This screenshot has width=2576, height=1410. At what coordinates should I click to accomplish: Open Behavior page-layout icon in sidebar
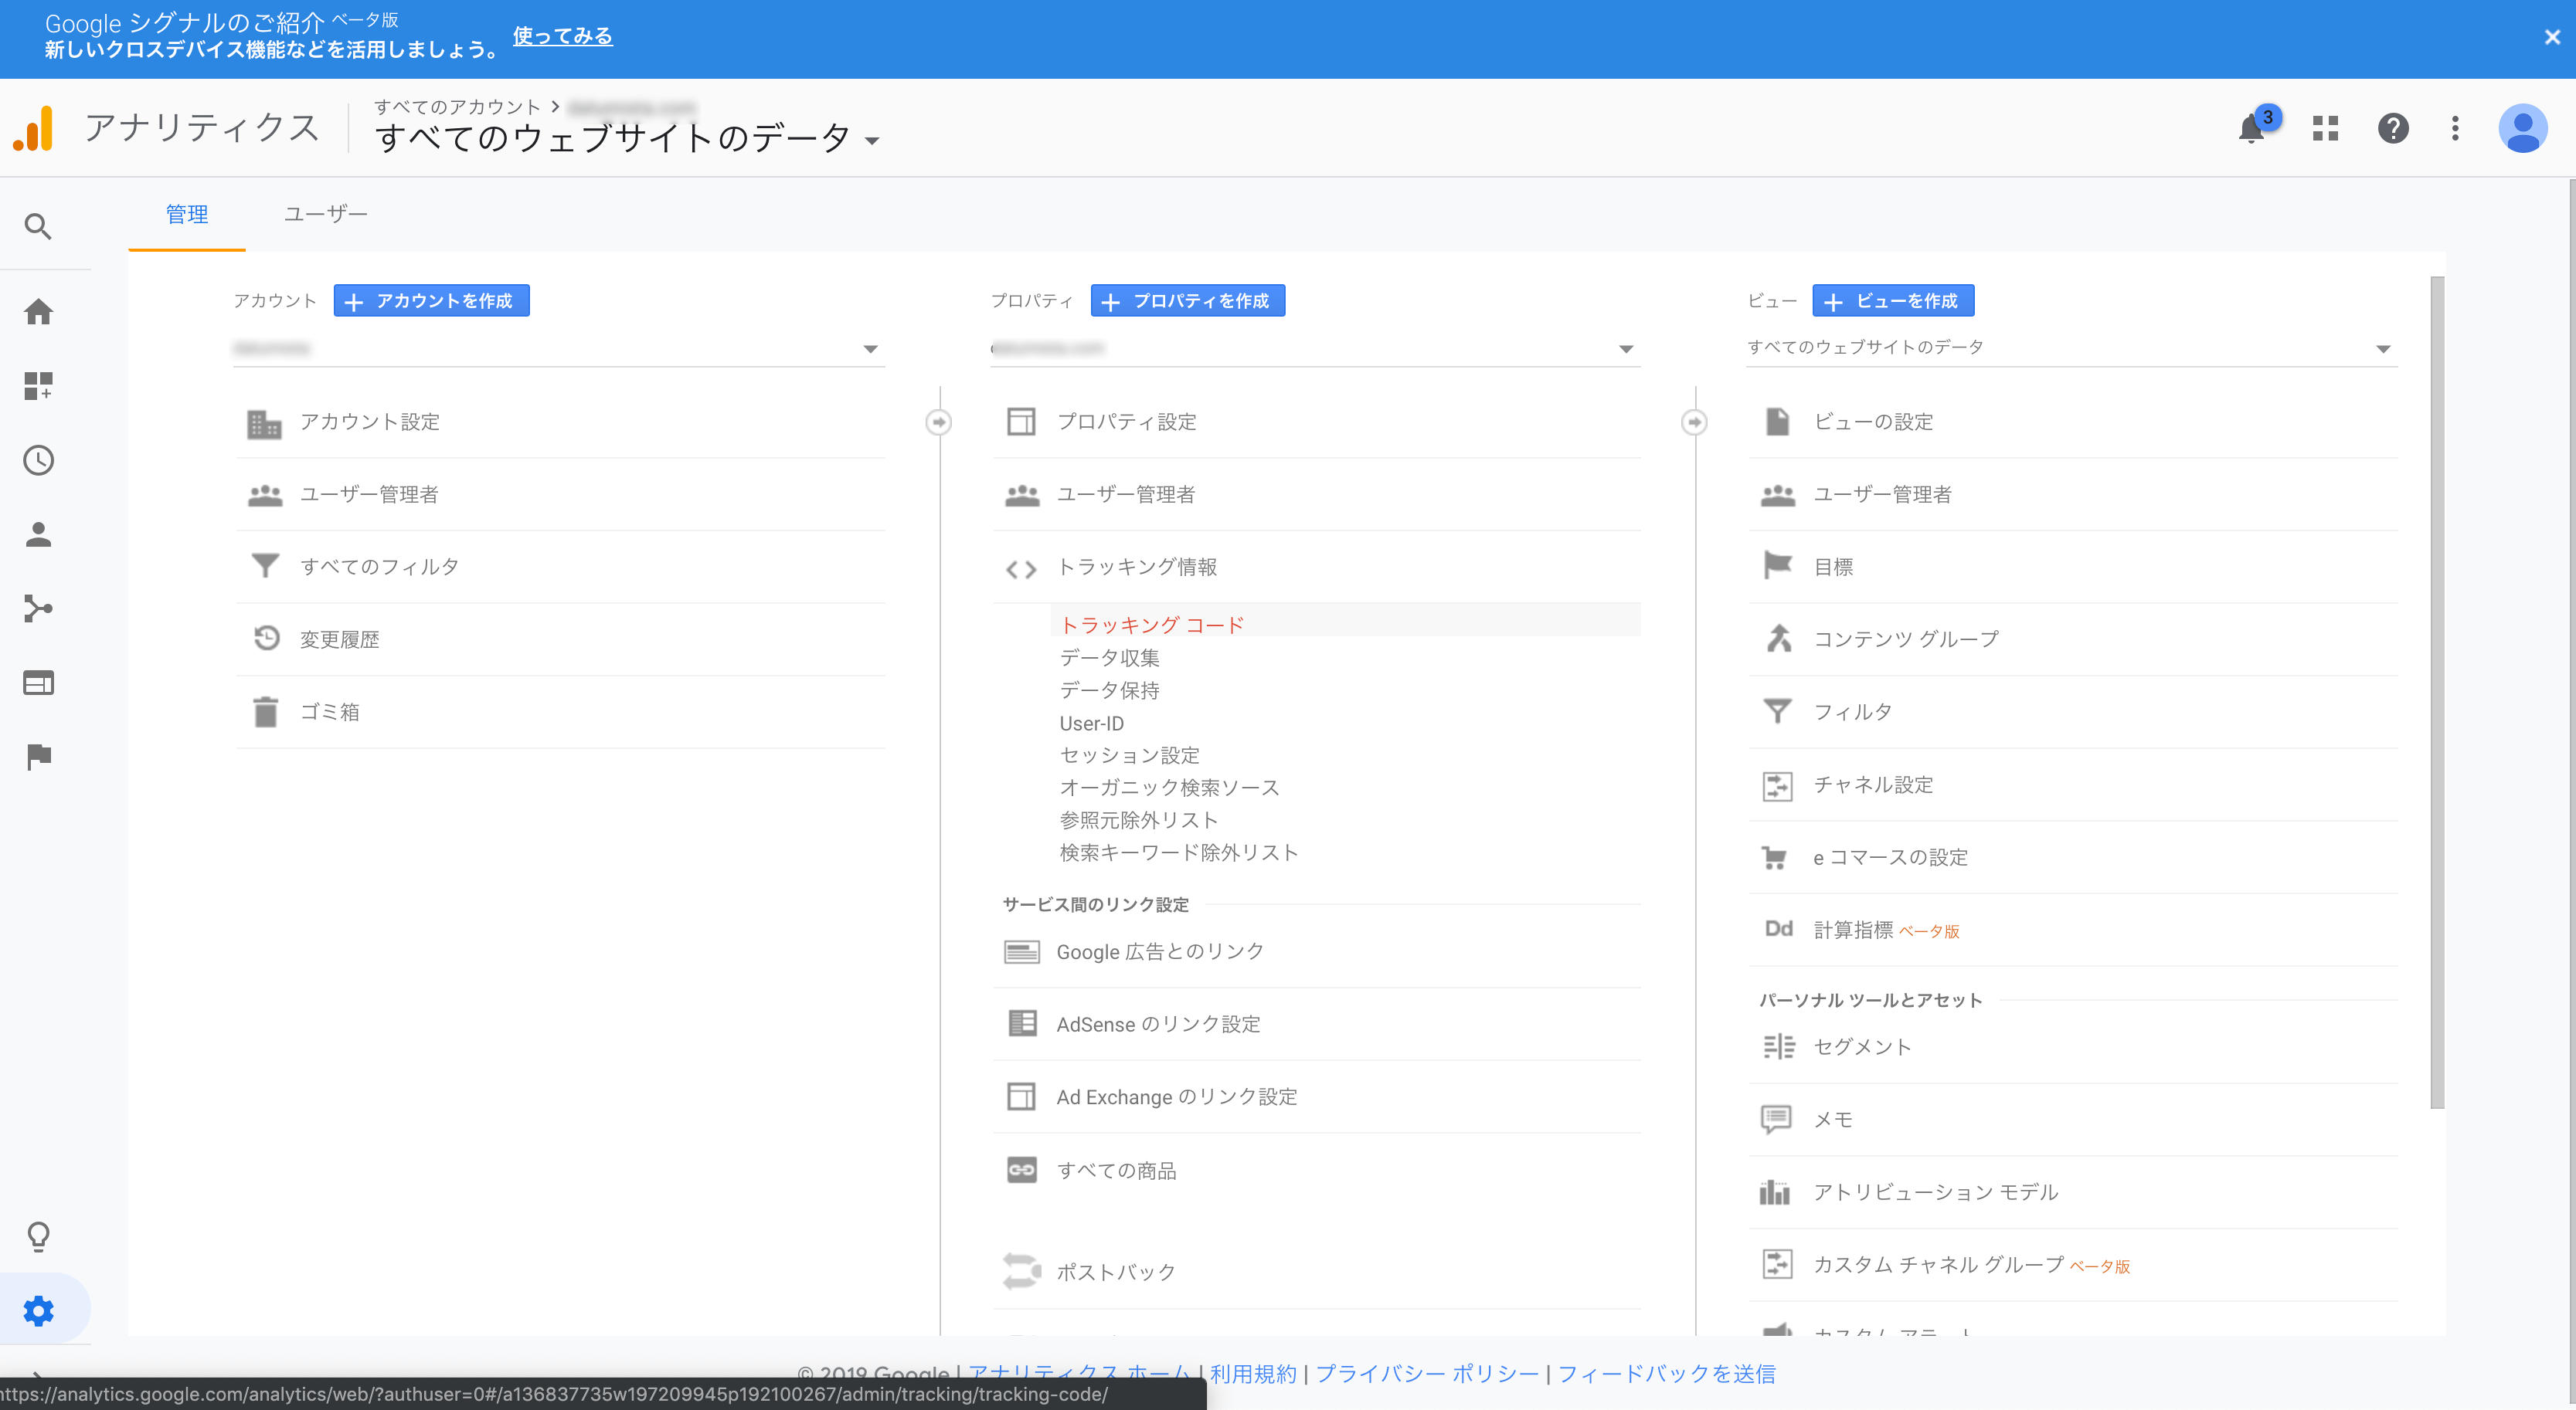click(38, 683)
